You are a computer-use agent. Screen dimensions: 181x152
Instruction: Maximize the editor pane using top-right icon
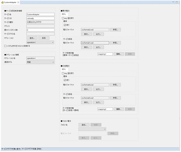click(x=177, y=2)
